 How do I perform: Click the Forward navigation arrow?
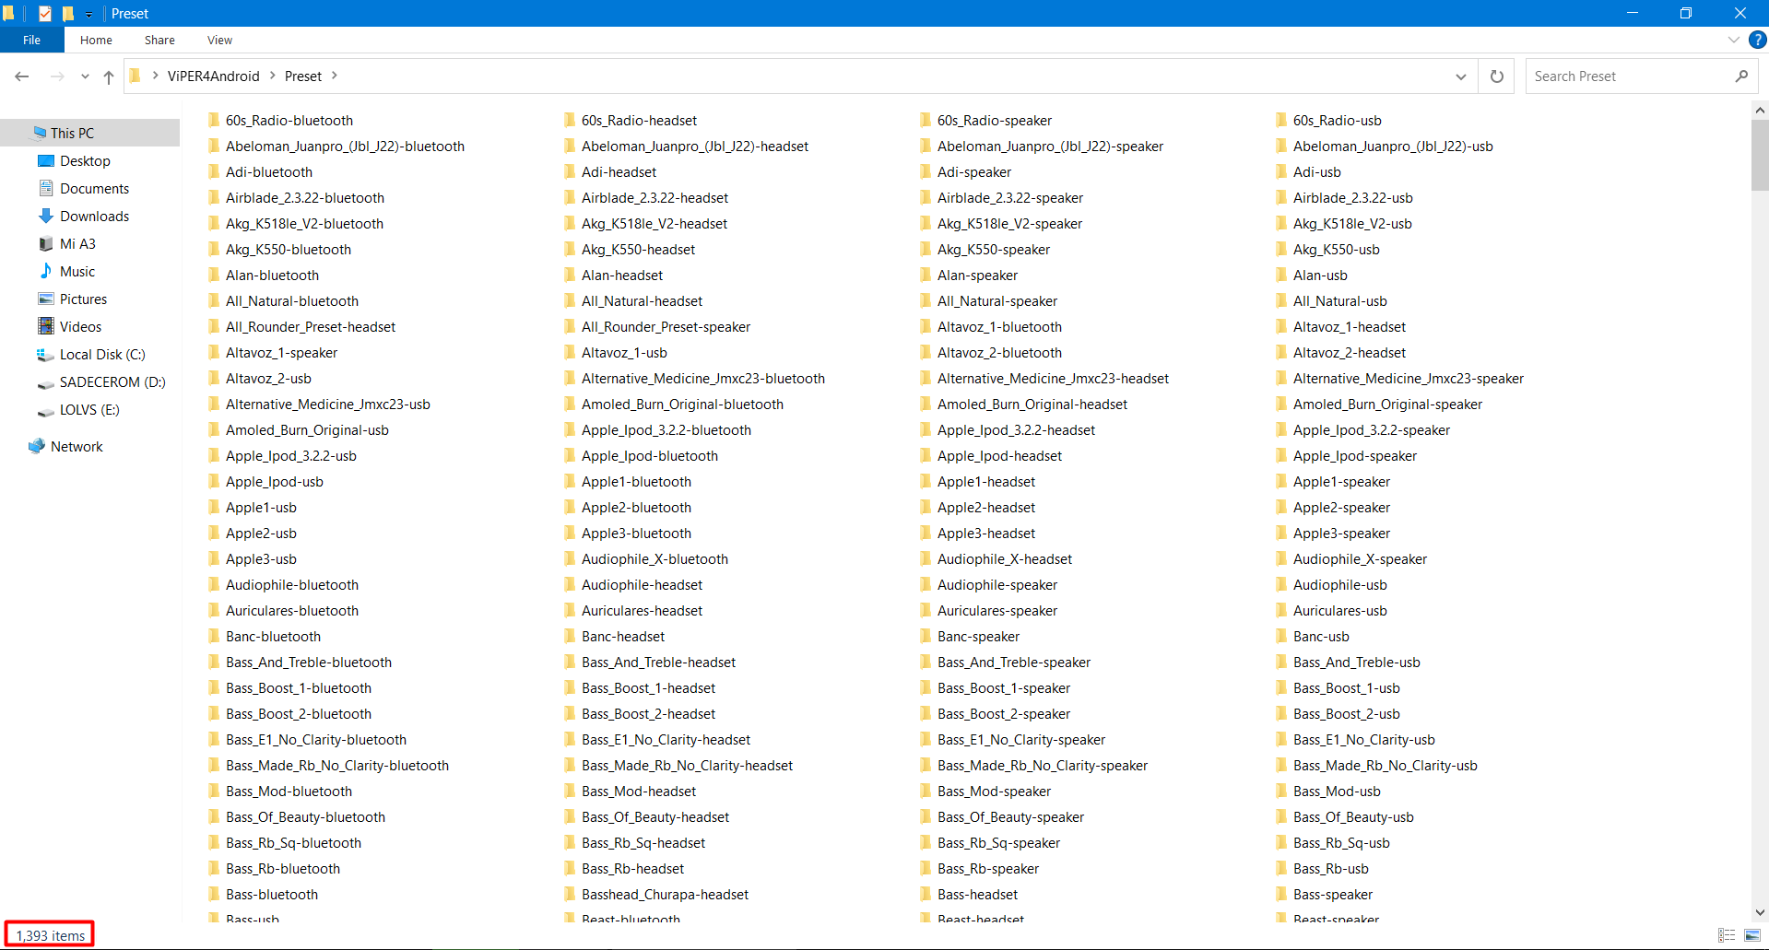(x=57, y=76)
